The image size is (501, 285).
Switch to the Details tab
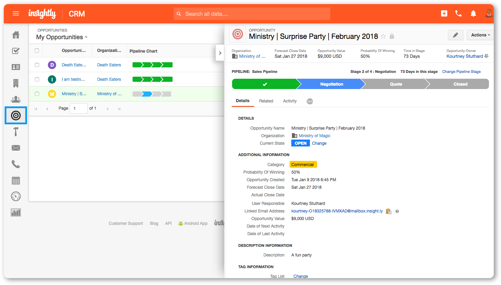243,101
